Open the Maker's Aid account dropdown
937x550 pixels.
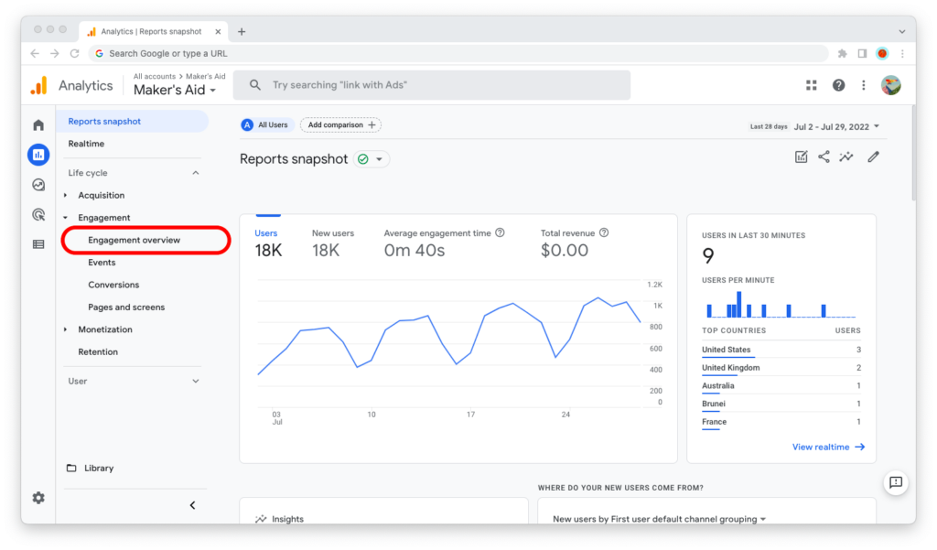pyautogui.click(x=175, y=91)
